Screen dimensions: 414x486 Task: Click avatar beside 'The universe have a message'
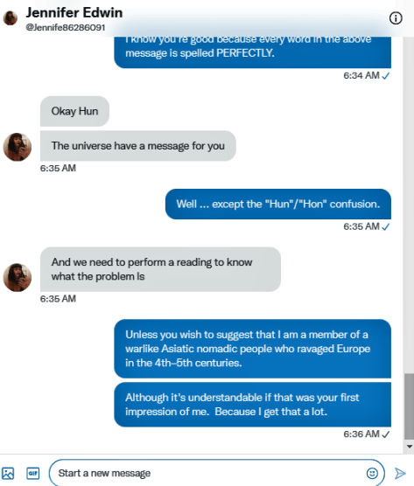pyautogui.click(x=18, y=147)
